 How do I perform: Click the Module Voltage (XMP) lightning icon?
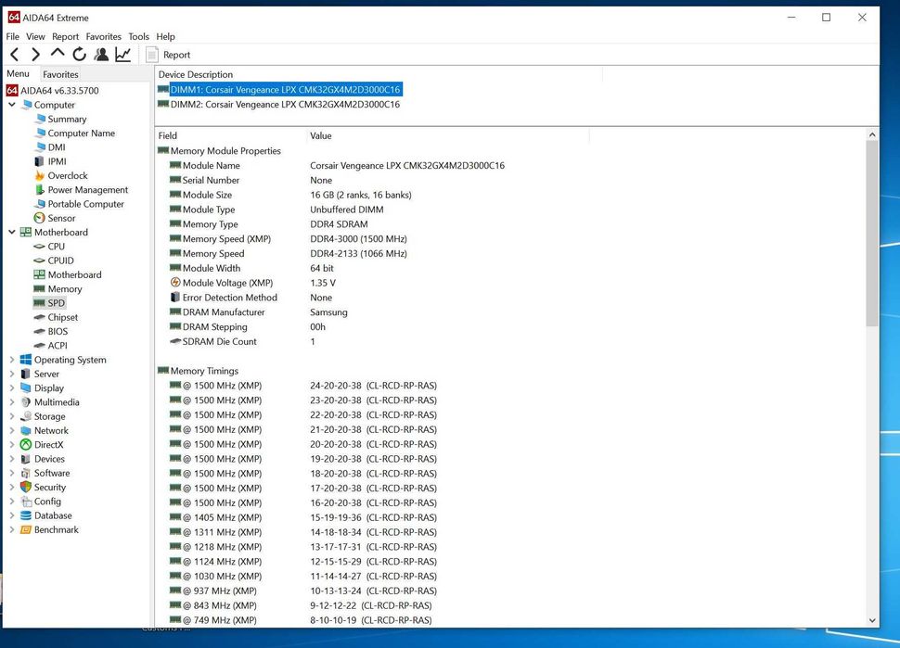point(175,282)
